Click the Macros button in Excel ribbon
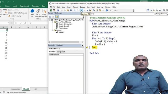This screenshot has width=168, height=94. (x=5, y=12)
